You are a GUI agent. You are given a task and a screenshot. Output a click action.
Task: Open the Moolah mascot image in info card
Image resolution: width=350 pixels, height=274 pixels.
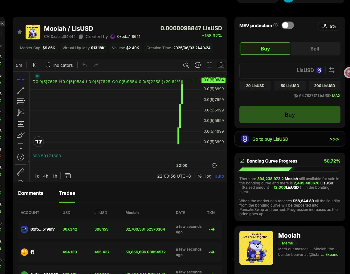pyautogui.click(x=256, y=248)
